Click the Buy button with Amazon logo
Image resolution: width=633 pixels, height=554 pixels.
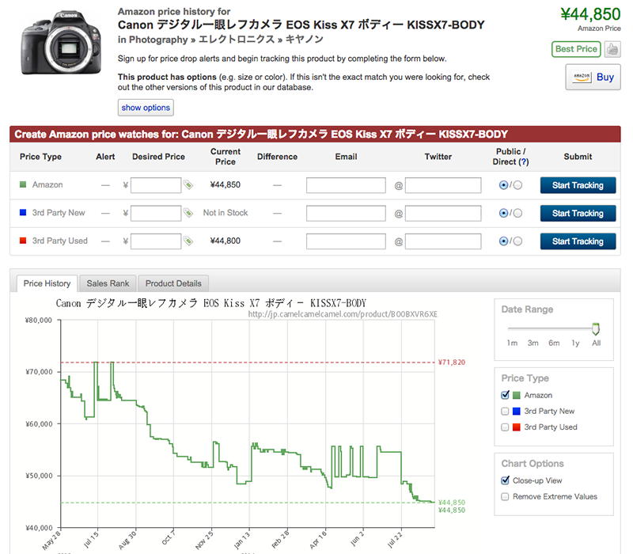(593, 77)
